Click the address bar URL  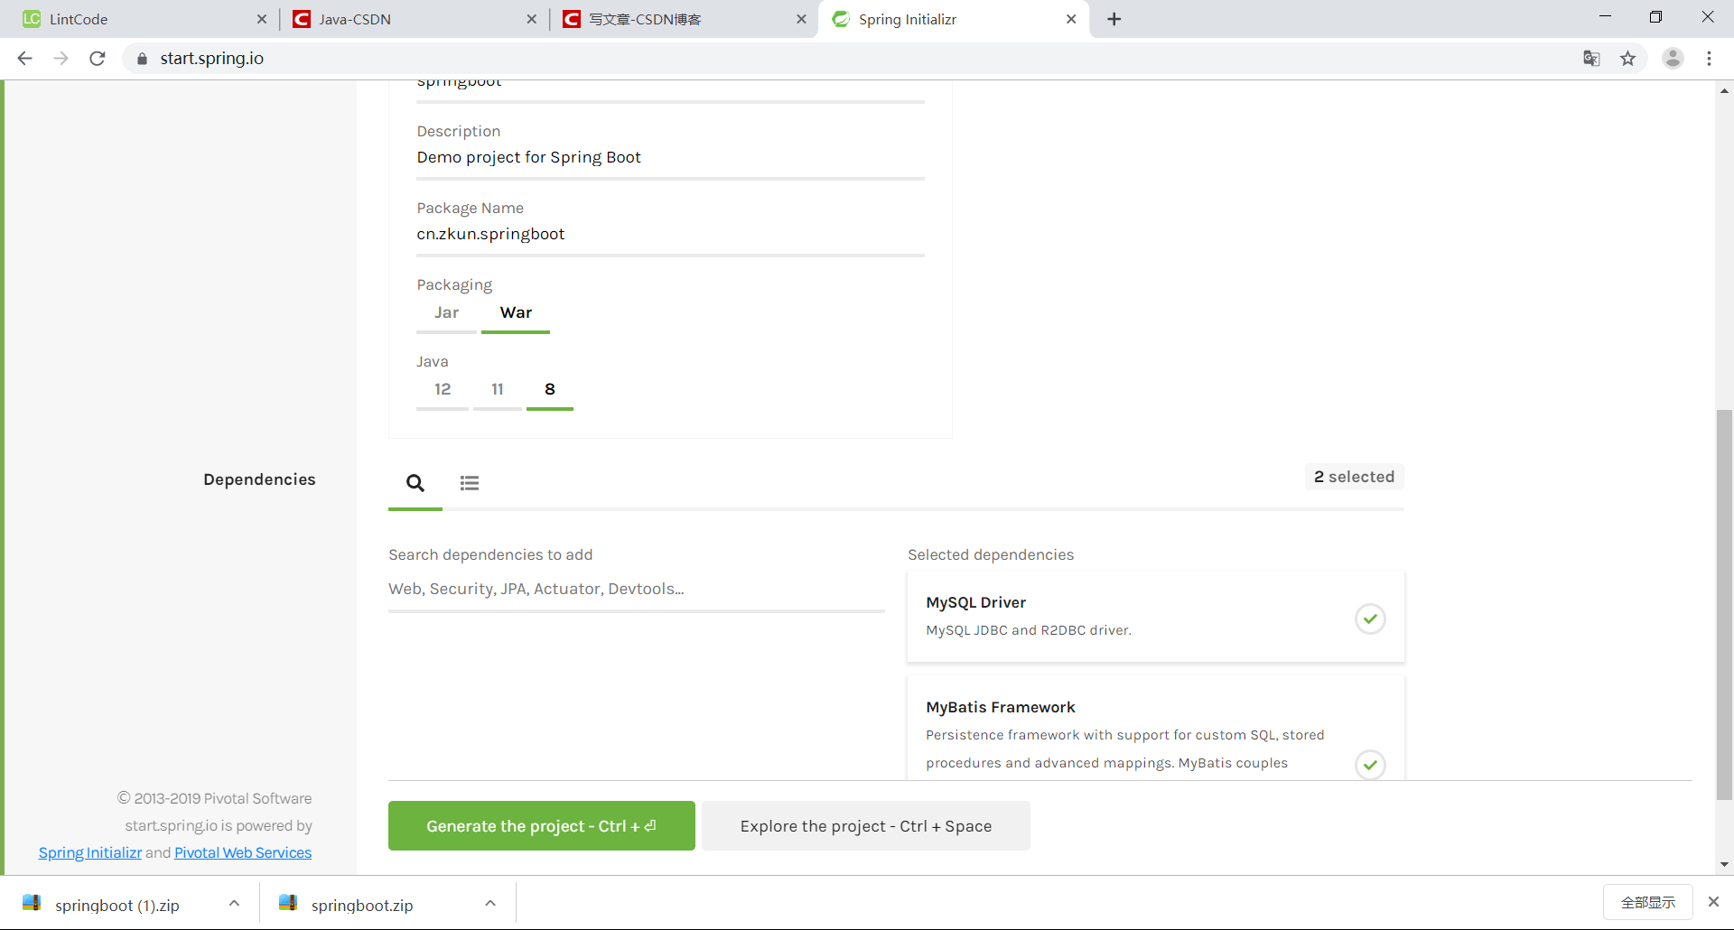tap(212, 59)
